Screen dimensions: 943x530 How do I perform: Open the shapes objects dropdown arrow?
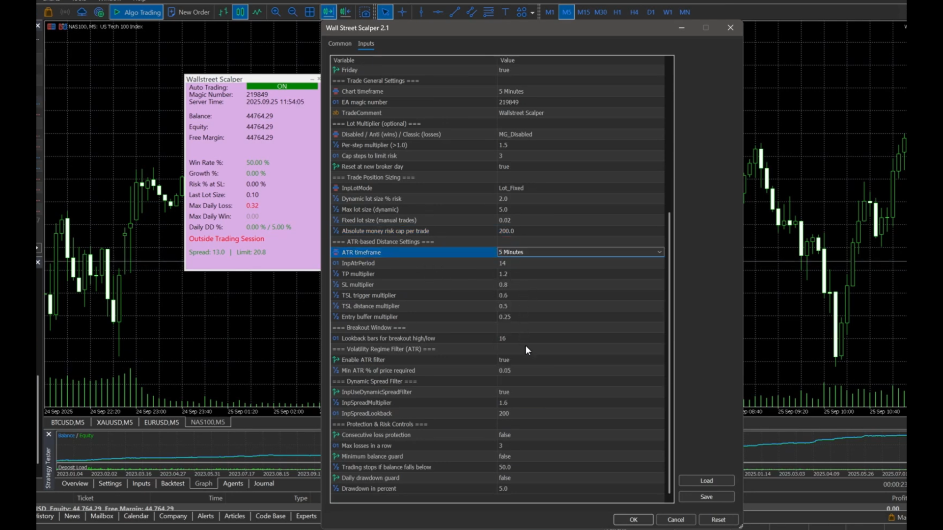click(532, 13)
